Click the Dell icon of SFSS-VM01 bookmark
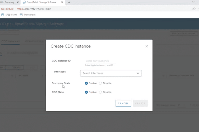199x132 pixels. pos(2,15)
